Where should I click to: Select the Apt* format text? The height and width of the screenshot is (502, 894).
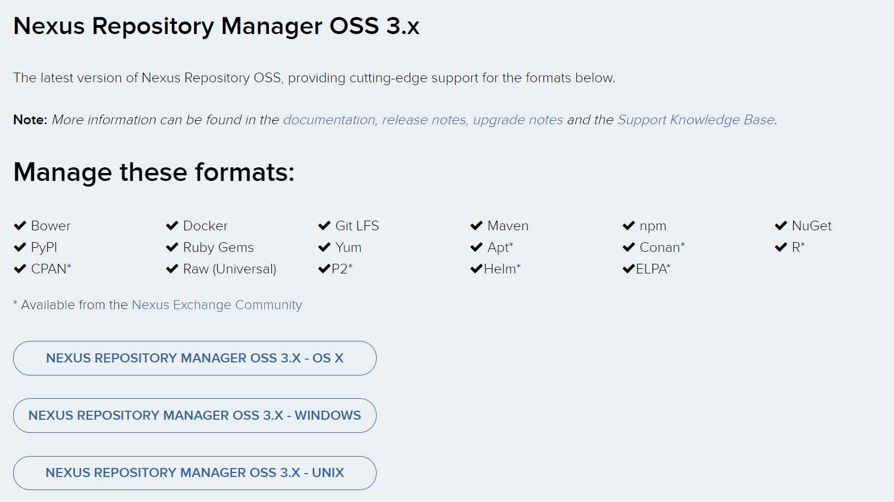(500, 247)
